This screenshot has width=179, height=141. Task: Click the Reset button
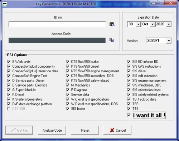pyautogui.click(x=85, y=130)
